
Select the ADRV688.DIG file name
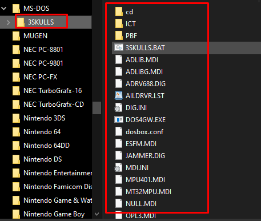pyautogui.click(x=146, y=84)
